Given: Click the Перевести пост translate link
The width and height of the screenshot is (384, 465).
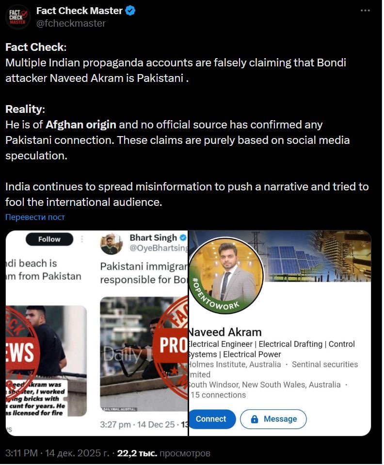Looking at the screenshot, I should click(35, 217).
